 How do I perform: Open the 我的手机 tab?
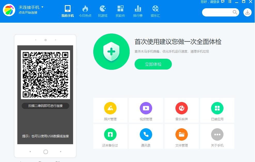67,11
